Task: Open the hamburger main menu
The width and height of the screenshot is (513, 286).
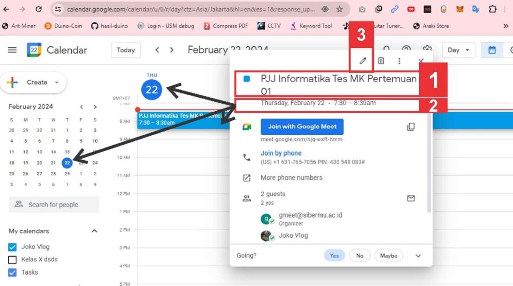Action: (x=13, y=50)
